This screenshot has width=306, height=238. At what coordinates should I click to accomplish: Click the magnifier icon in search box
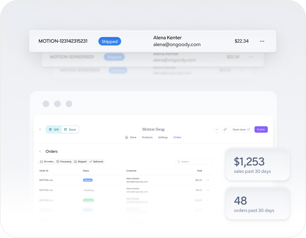pyautogui.click(x=179, y=161)
